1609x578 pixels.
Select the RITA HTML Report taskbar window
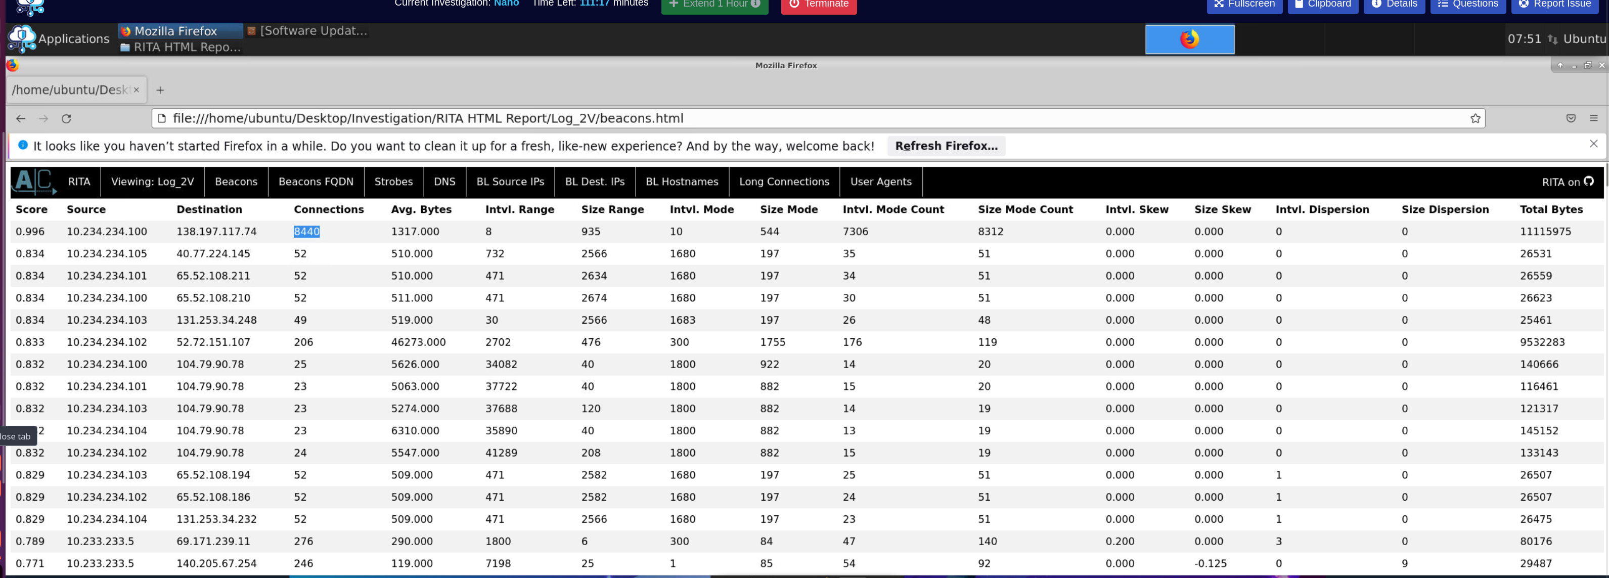point(181,48)
